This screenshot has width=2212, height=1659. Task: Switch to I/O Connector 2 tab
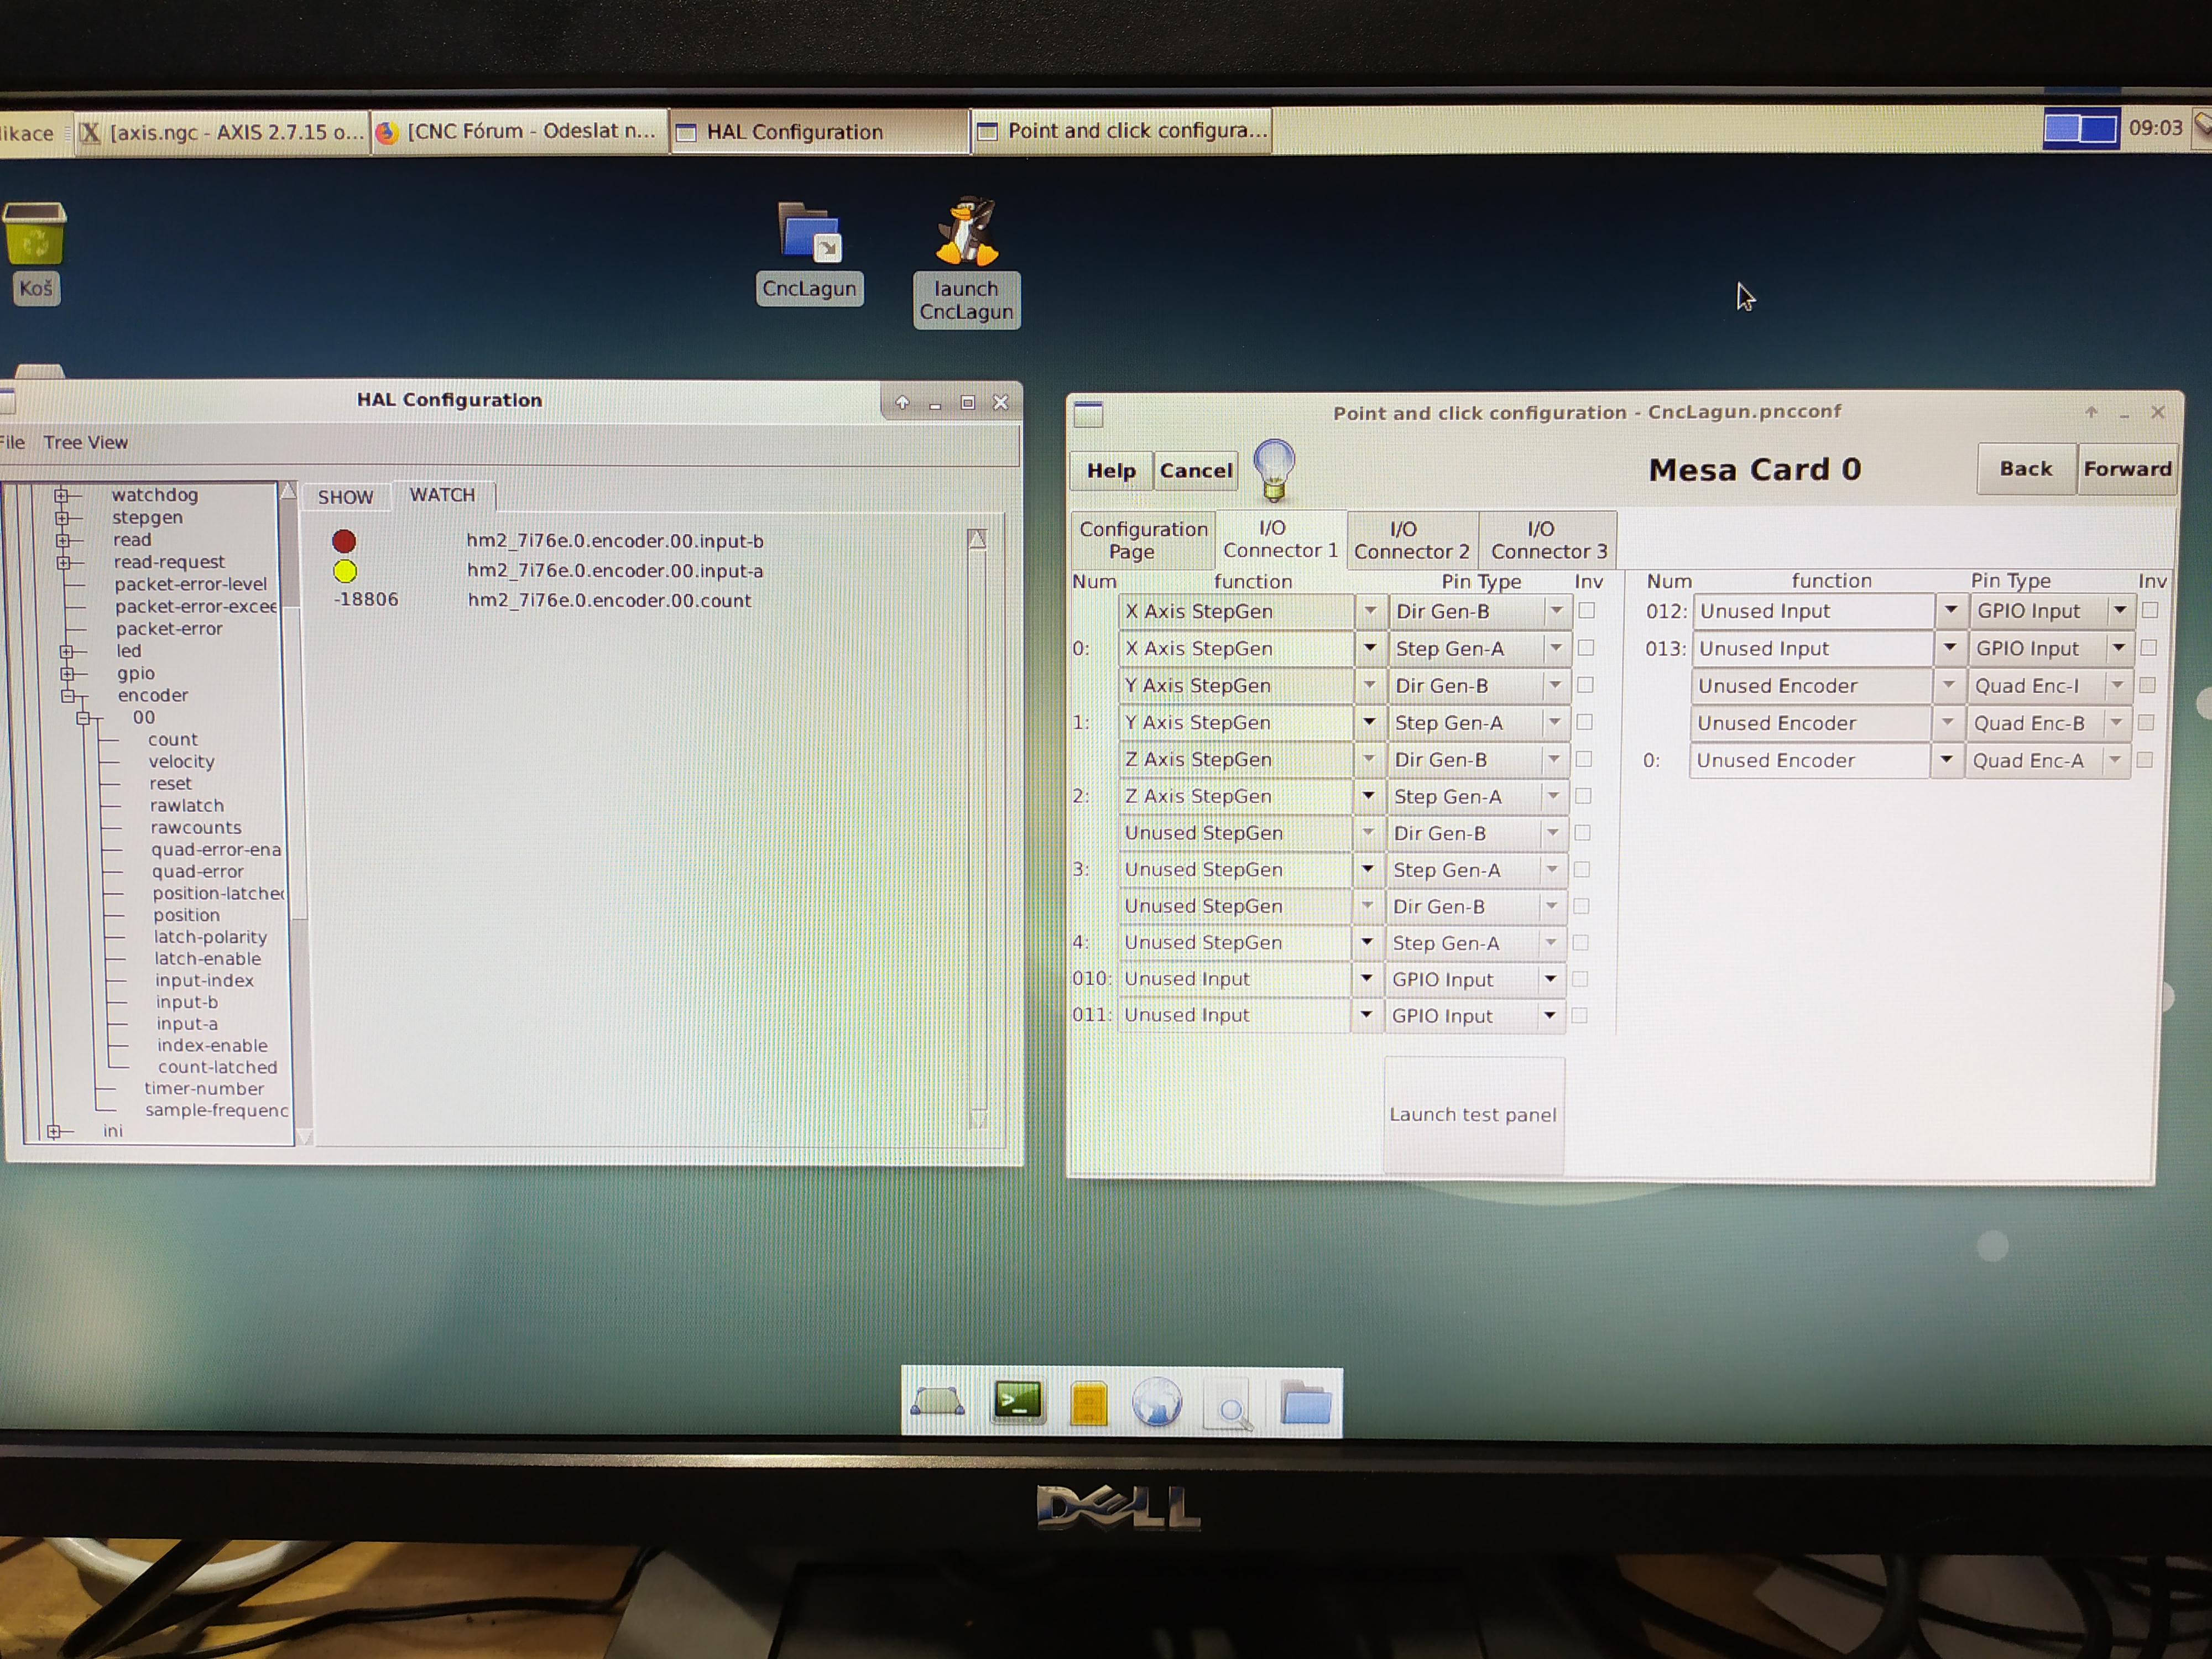[x=1411, y=540]
